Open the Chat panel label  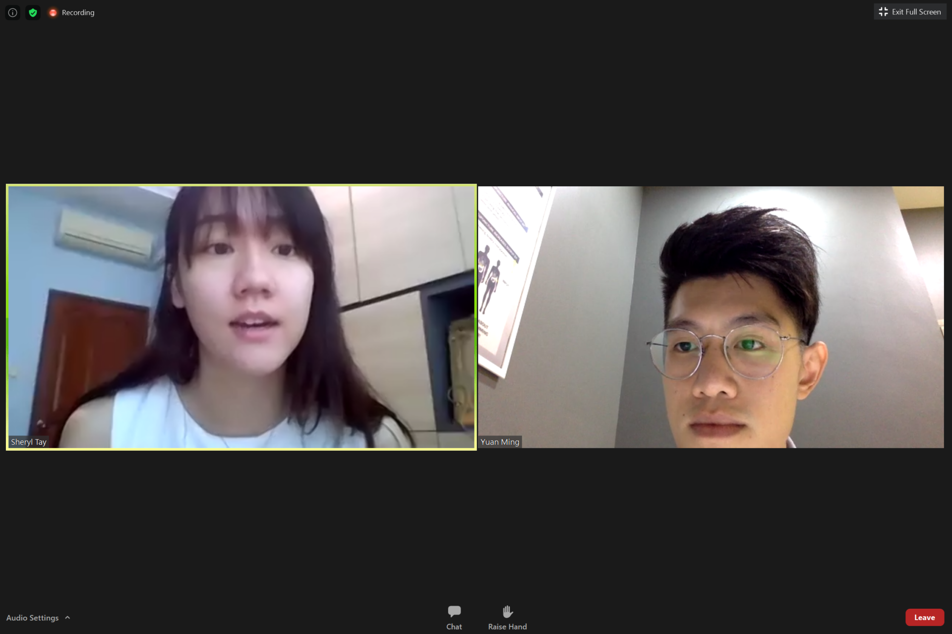click(454, 627)
